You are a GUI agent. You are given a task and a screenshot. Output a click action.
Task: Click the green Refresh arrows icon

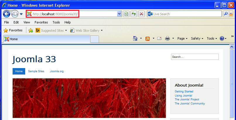pyautogui.click(x=134, y=14)
